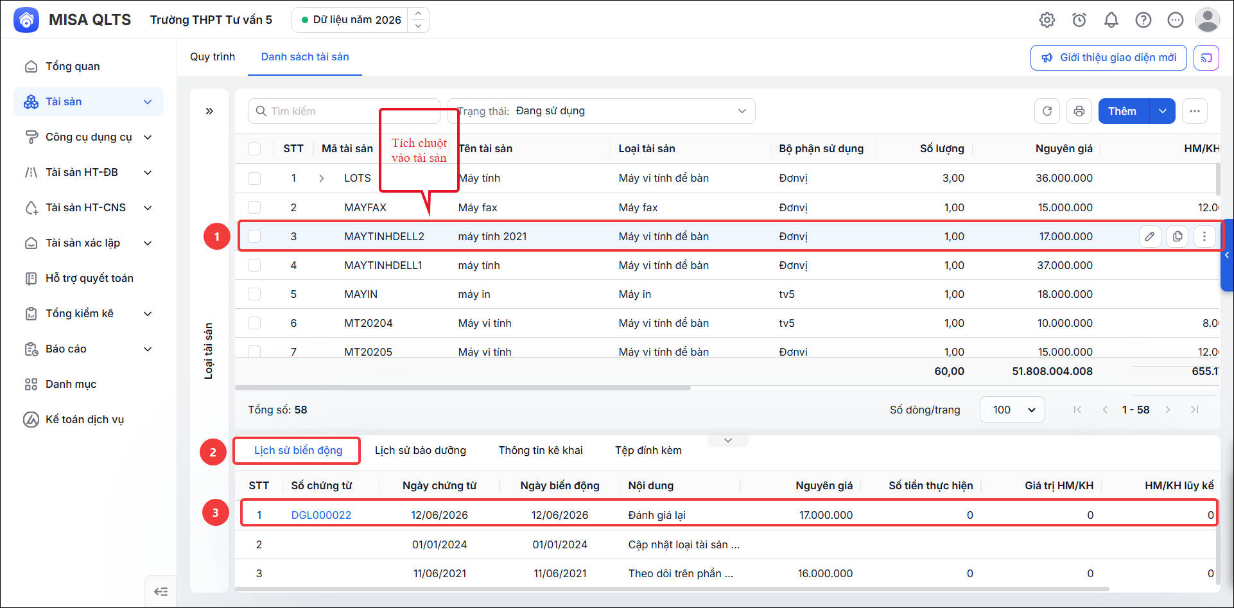The height and width of the screenshot is (608, 1234).
Task: Check the box for asset MT20204
Action: (254, 323)
